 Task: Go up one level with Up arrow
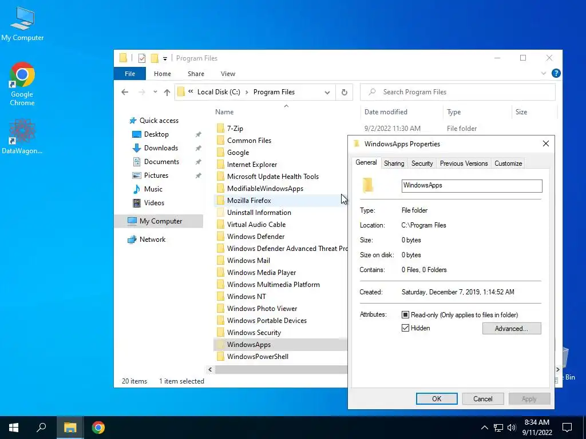(167, 92)
